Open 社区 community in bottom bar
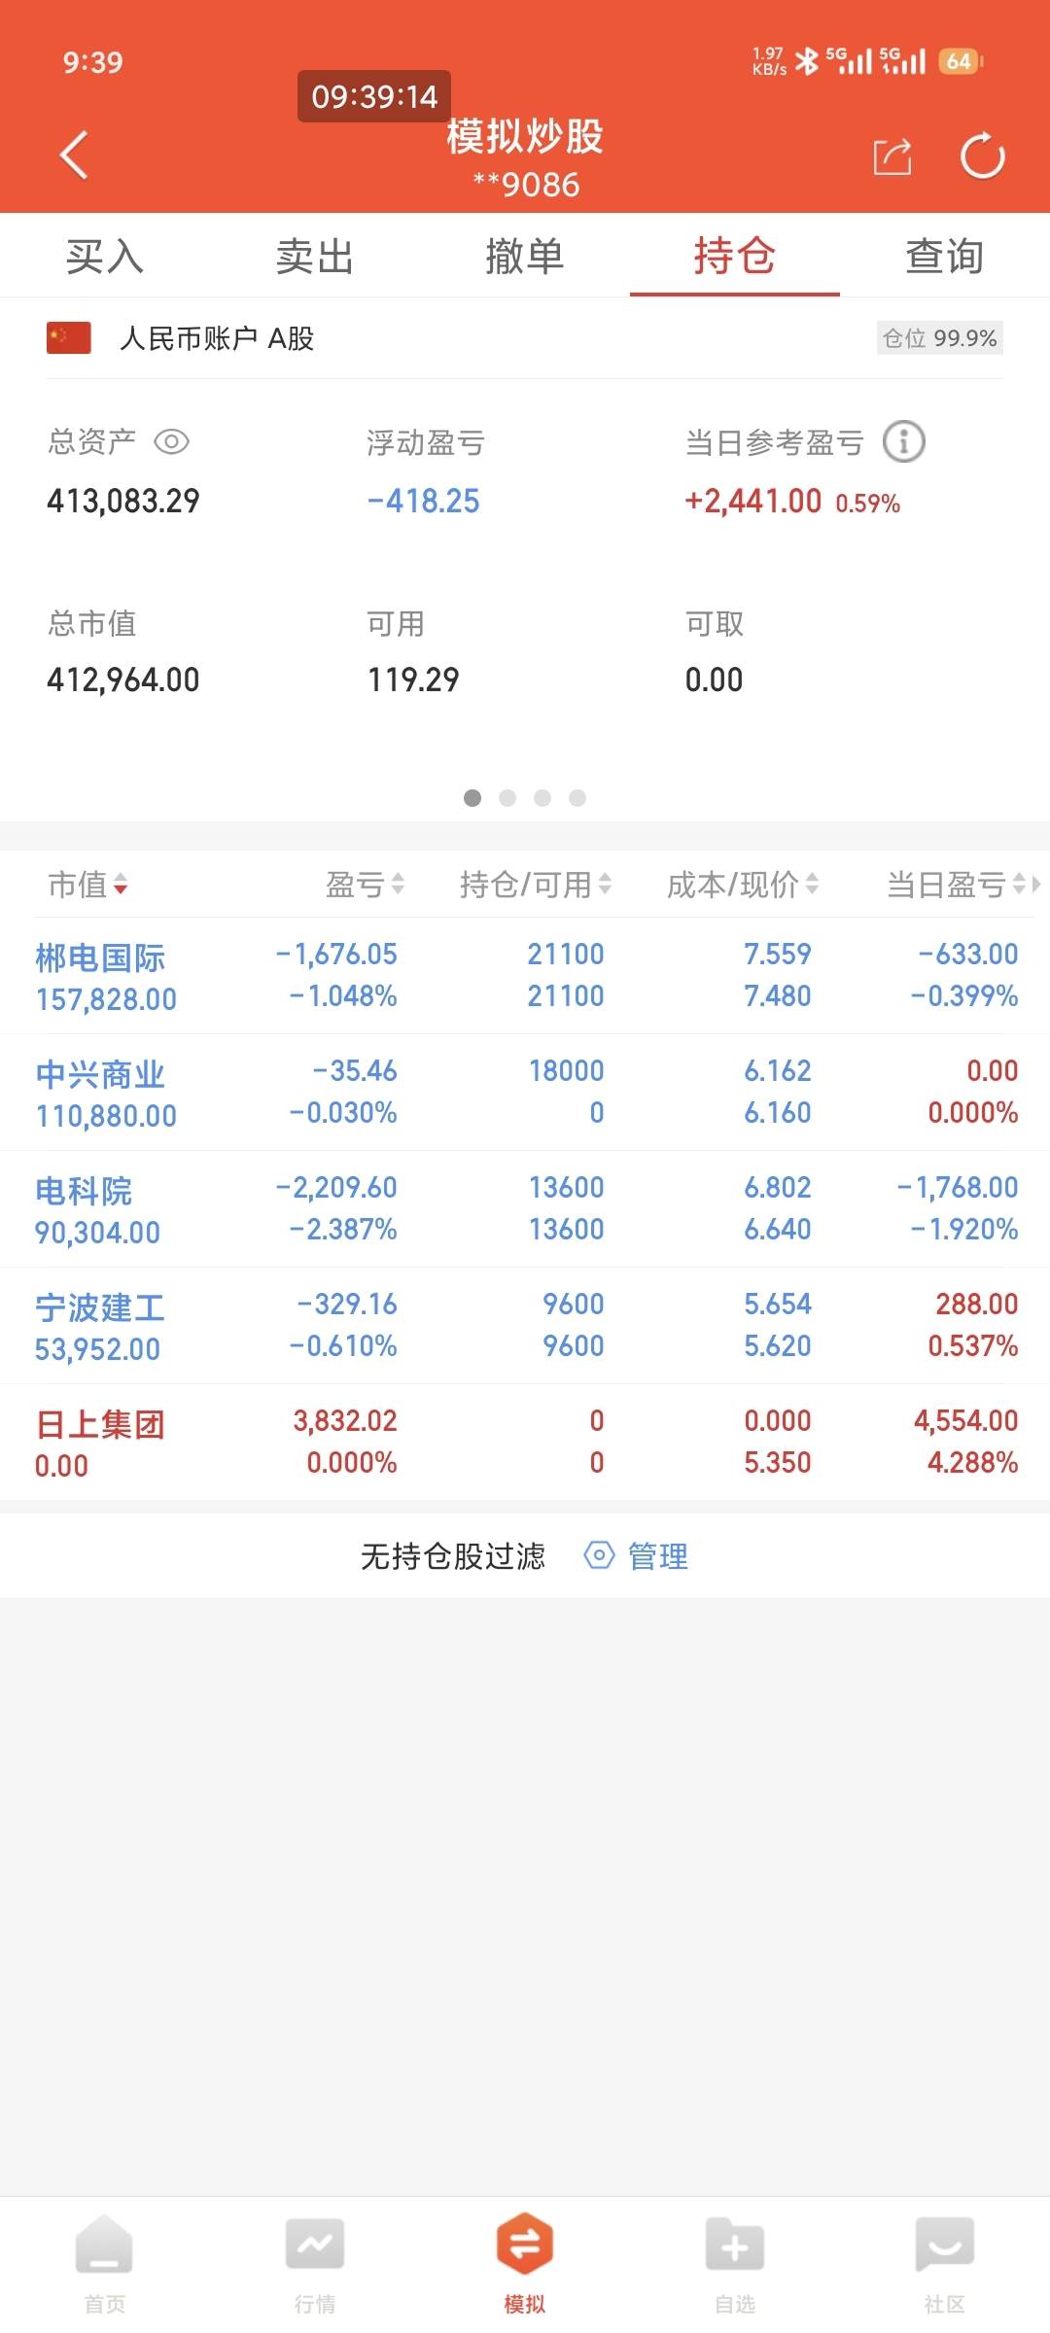Image resolution: width=1050 pixels, height=2333 pixels. click(x=945, y=2264)
